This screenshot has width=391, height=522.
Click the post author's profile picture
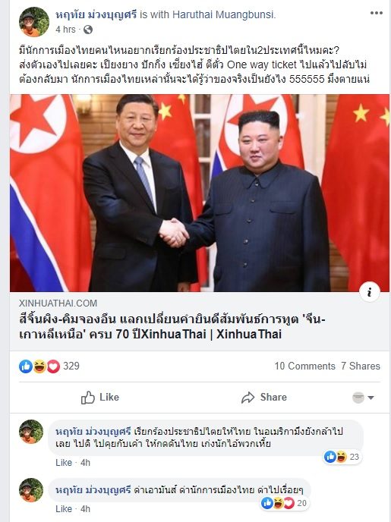pyautogui.click(x=34, y=22)
